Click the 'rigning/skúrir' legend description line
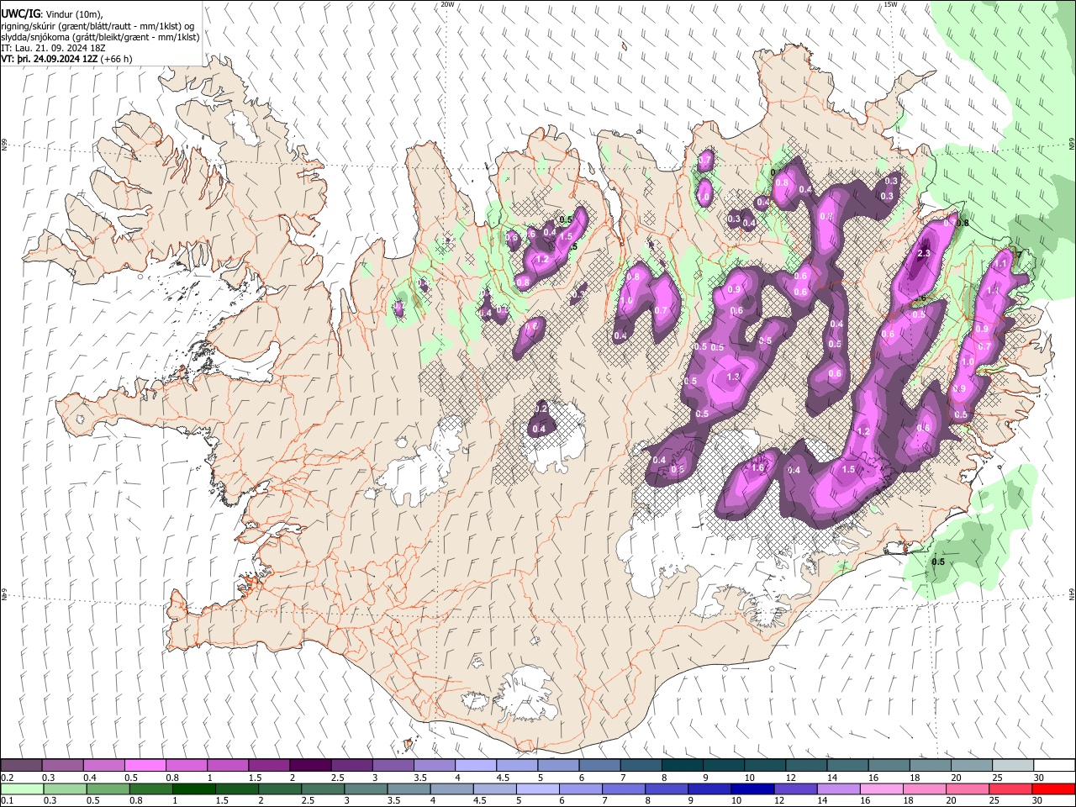The image size is (1076, 807). click(97, 25)
